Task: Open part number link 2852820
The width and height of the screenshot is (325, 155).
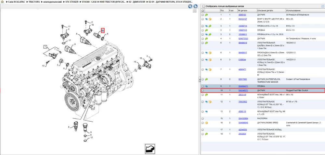Action: [242, 134]
